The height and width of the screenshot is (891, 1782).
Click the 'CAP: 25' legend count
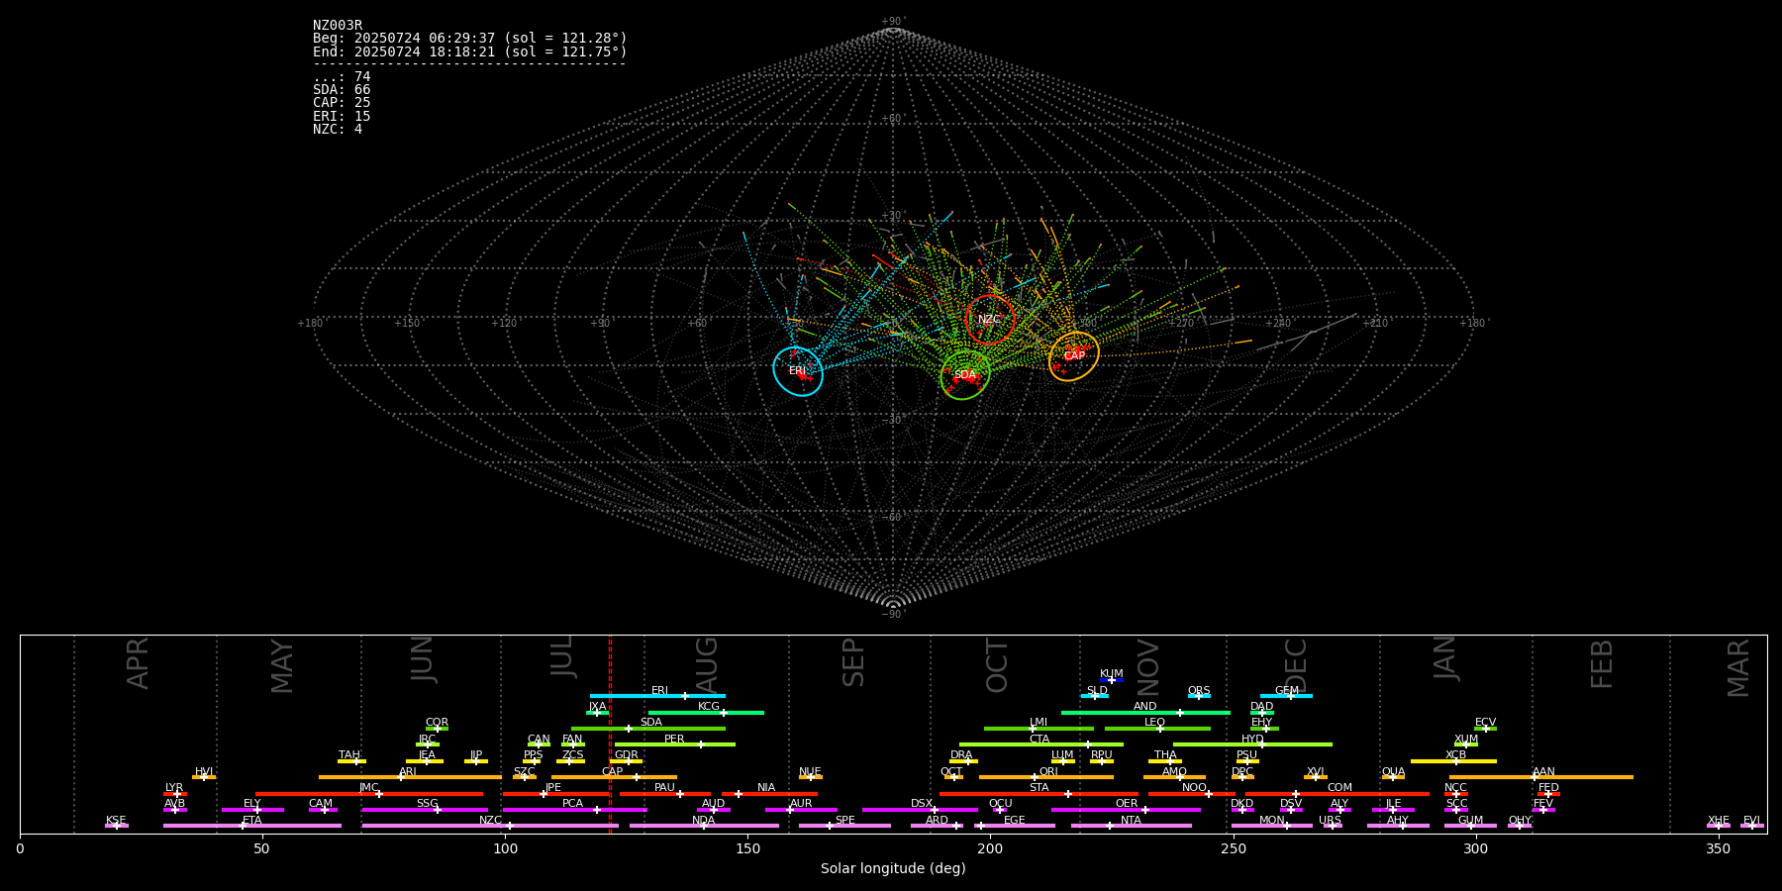click(342, 103)
